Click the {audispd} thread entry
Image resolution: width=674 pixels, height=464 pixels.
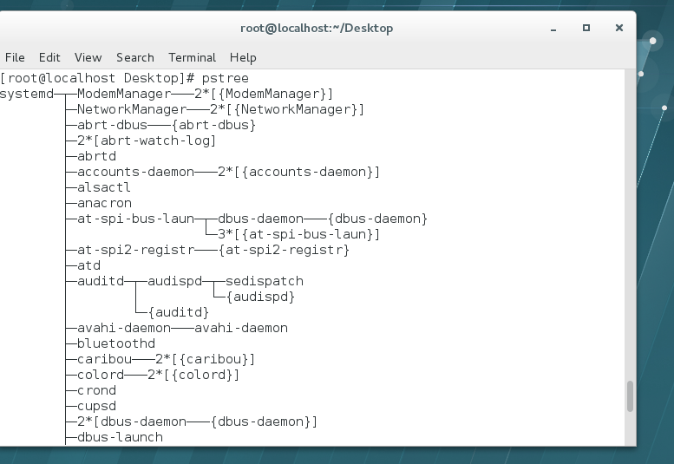(x=260, y=297)
